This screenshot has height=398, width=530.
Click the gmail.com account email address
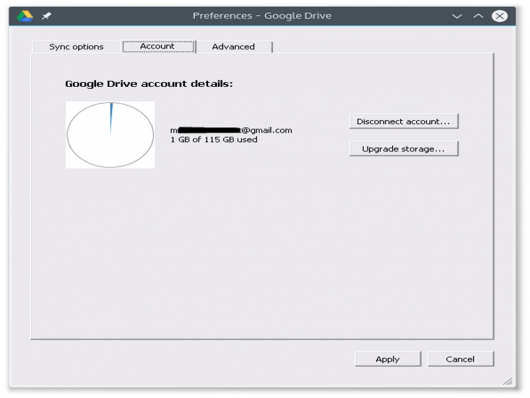click(231, 130)
